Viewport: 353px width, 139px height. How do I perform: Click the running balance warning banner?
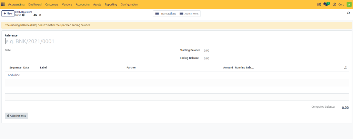[176, 25]
